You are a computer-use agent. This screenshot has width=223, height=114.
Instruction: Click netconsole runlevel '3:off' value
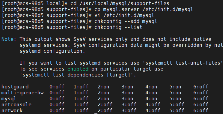click(x=129, y=104)
